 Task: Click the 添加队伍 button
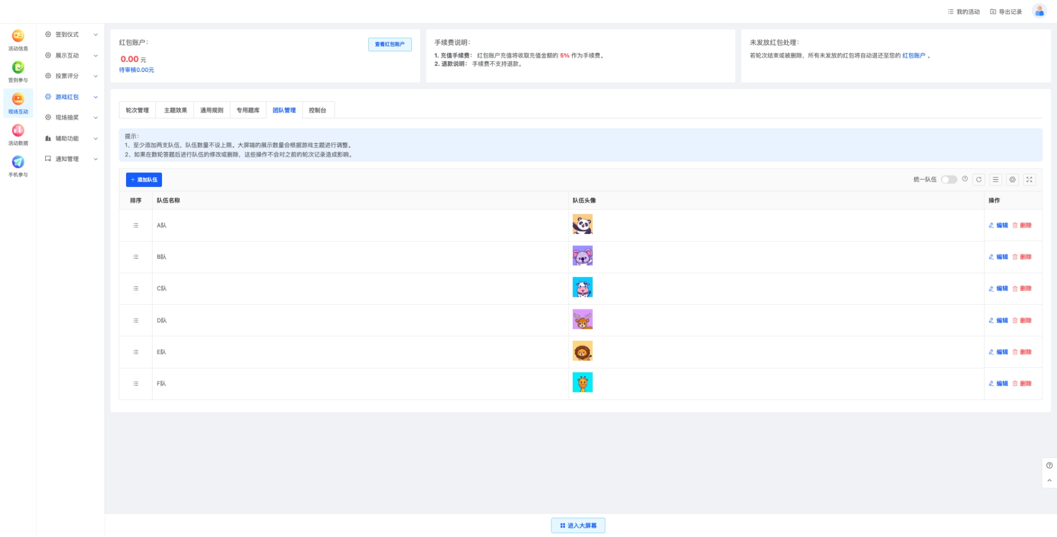pyautogui.click(x=144, y=180)
